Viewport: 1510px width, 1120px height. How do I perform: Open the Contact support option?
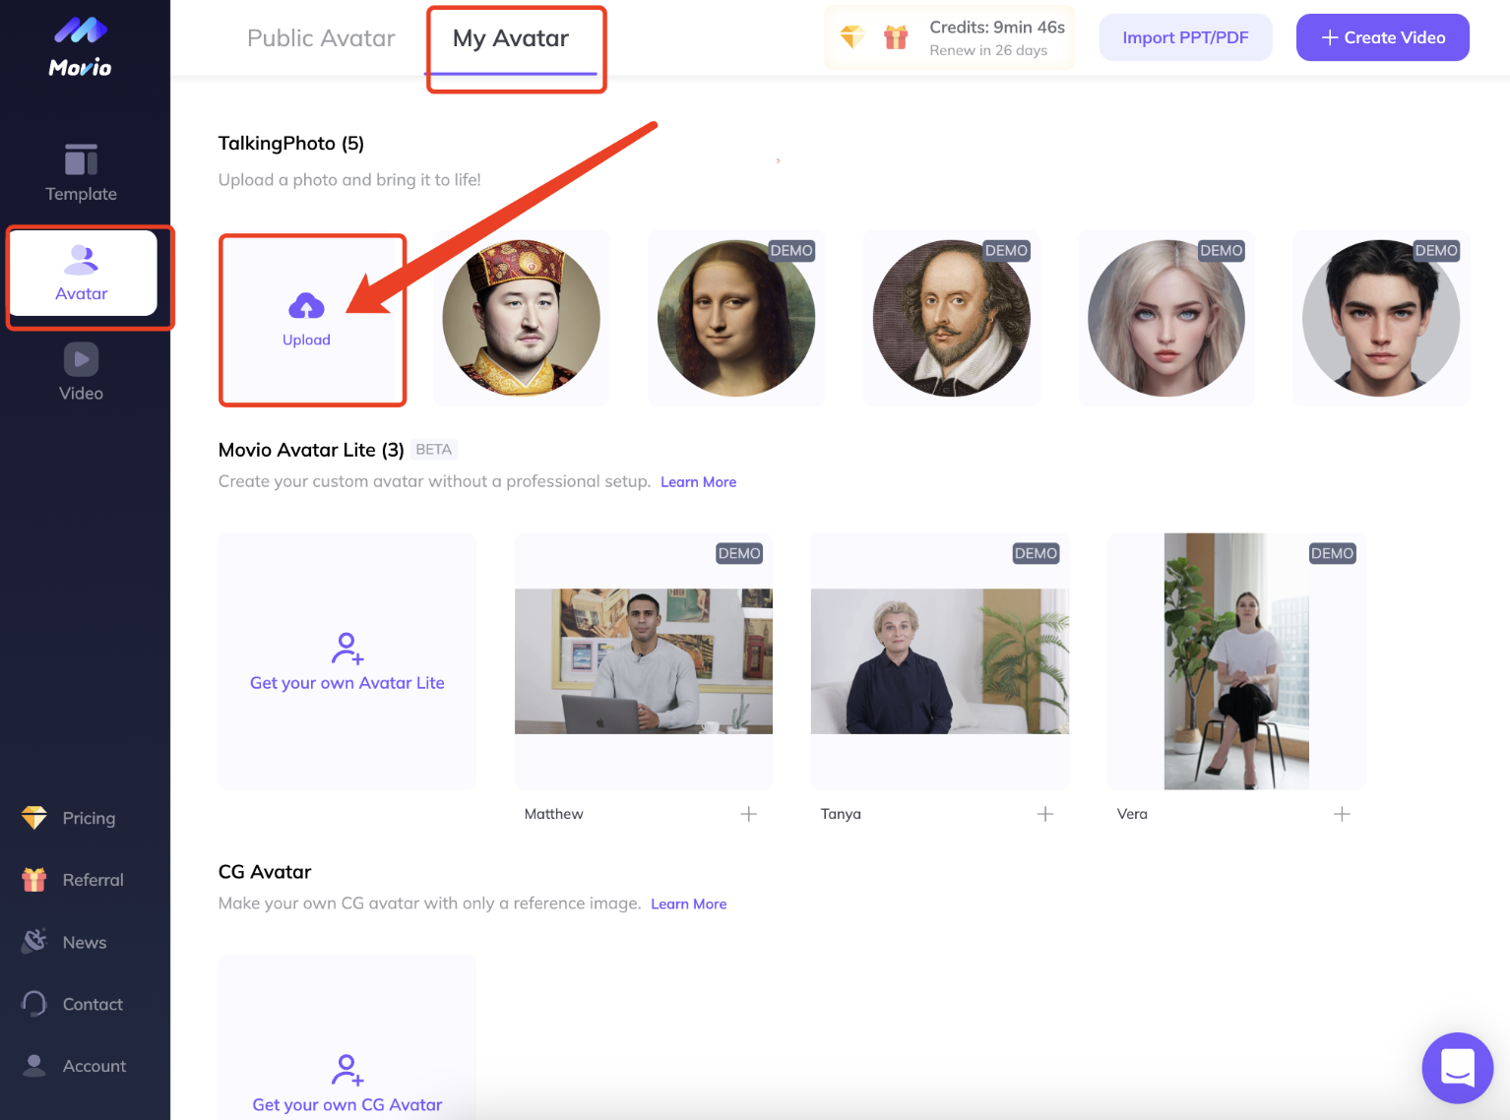[73, 1004]
